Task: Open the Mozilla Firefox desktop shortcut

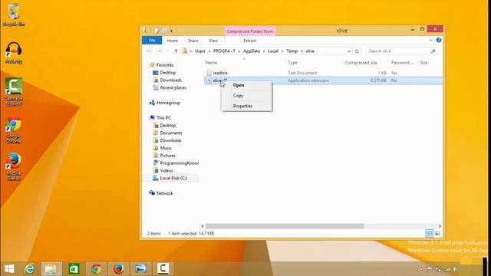Action: 14,167
